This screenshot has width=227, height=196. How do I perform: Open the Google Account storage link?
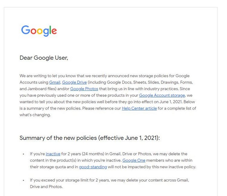(162, 95)
